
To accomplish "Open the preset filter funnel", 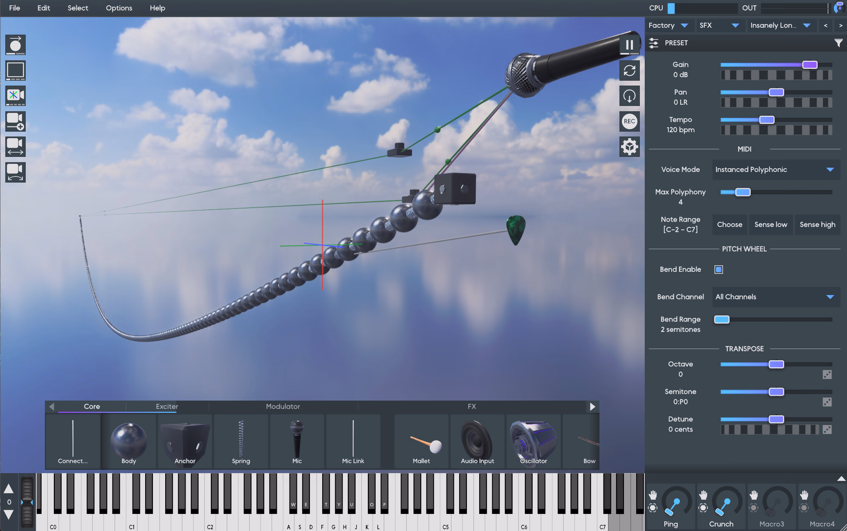I will (x=838, y=43).
